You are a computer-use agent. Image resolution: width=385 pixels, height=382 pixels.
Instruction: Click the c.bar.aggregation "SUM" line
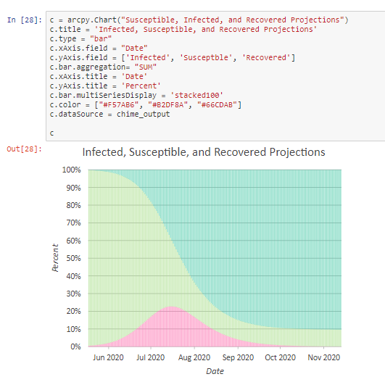pos(103,67)
